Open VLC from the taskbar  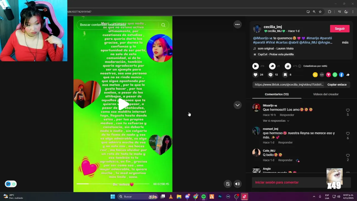171,197
